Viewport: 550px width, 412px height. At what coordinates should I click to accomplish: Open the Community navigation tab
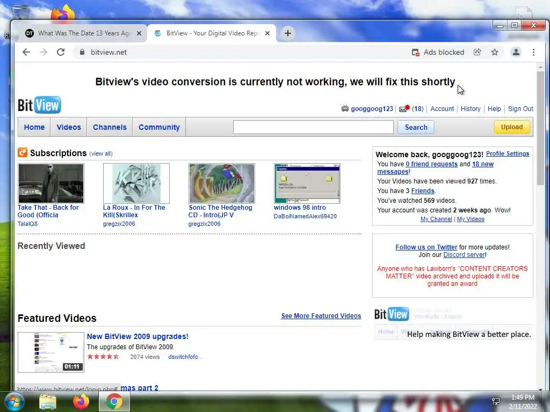[x=159, y=127]
